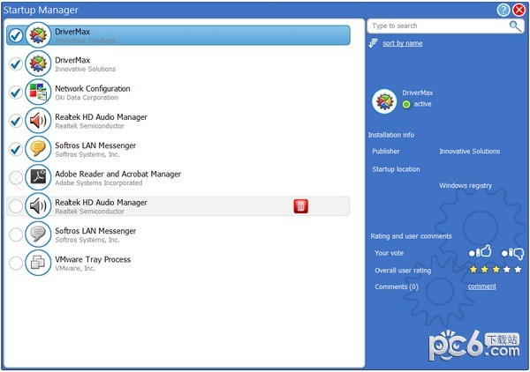
Task: Click the Windows registry startup location value
Action: point(466,185)
